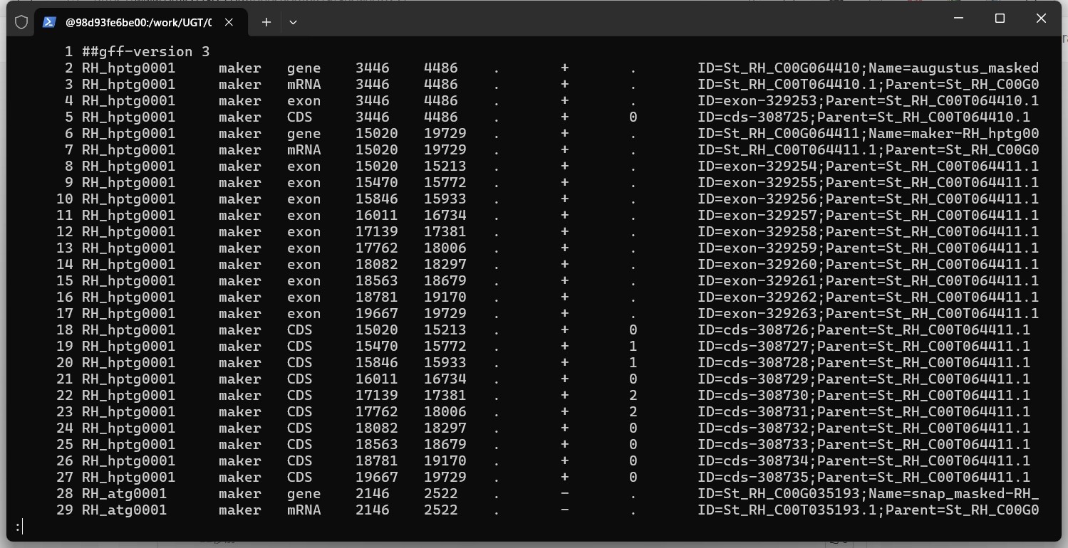1068x548 pixels.
Task: Click end value 19170 on line 16
Action: coord(445,297)
